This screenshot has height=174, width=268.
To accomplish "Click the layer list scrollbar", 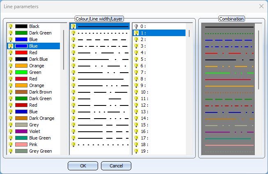I will (x=189, y=34).
